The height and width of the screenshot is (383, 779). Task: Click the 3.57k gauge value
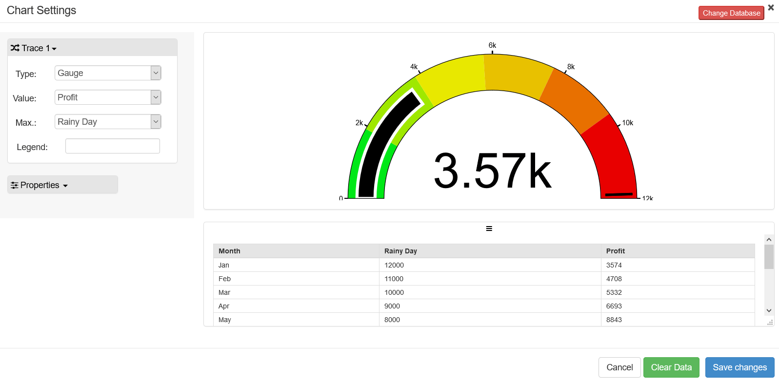[x=493, y=171]
